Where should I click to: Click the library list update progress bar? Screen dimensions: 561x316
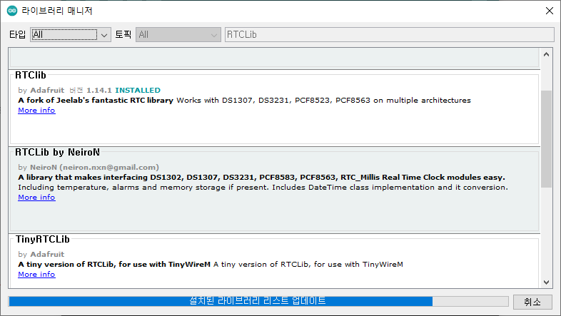[x=258, y=301]
